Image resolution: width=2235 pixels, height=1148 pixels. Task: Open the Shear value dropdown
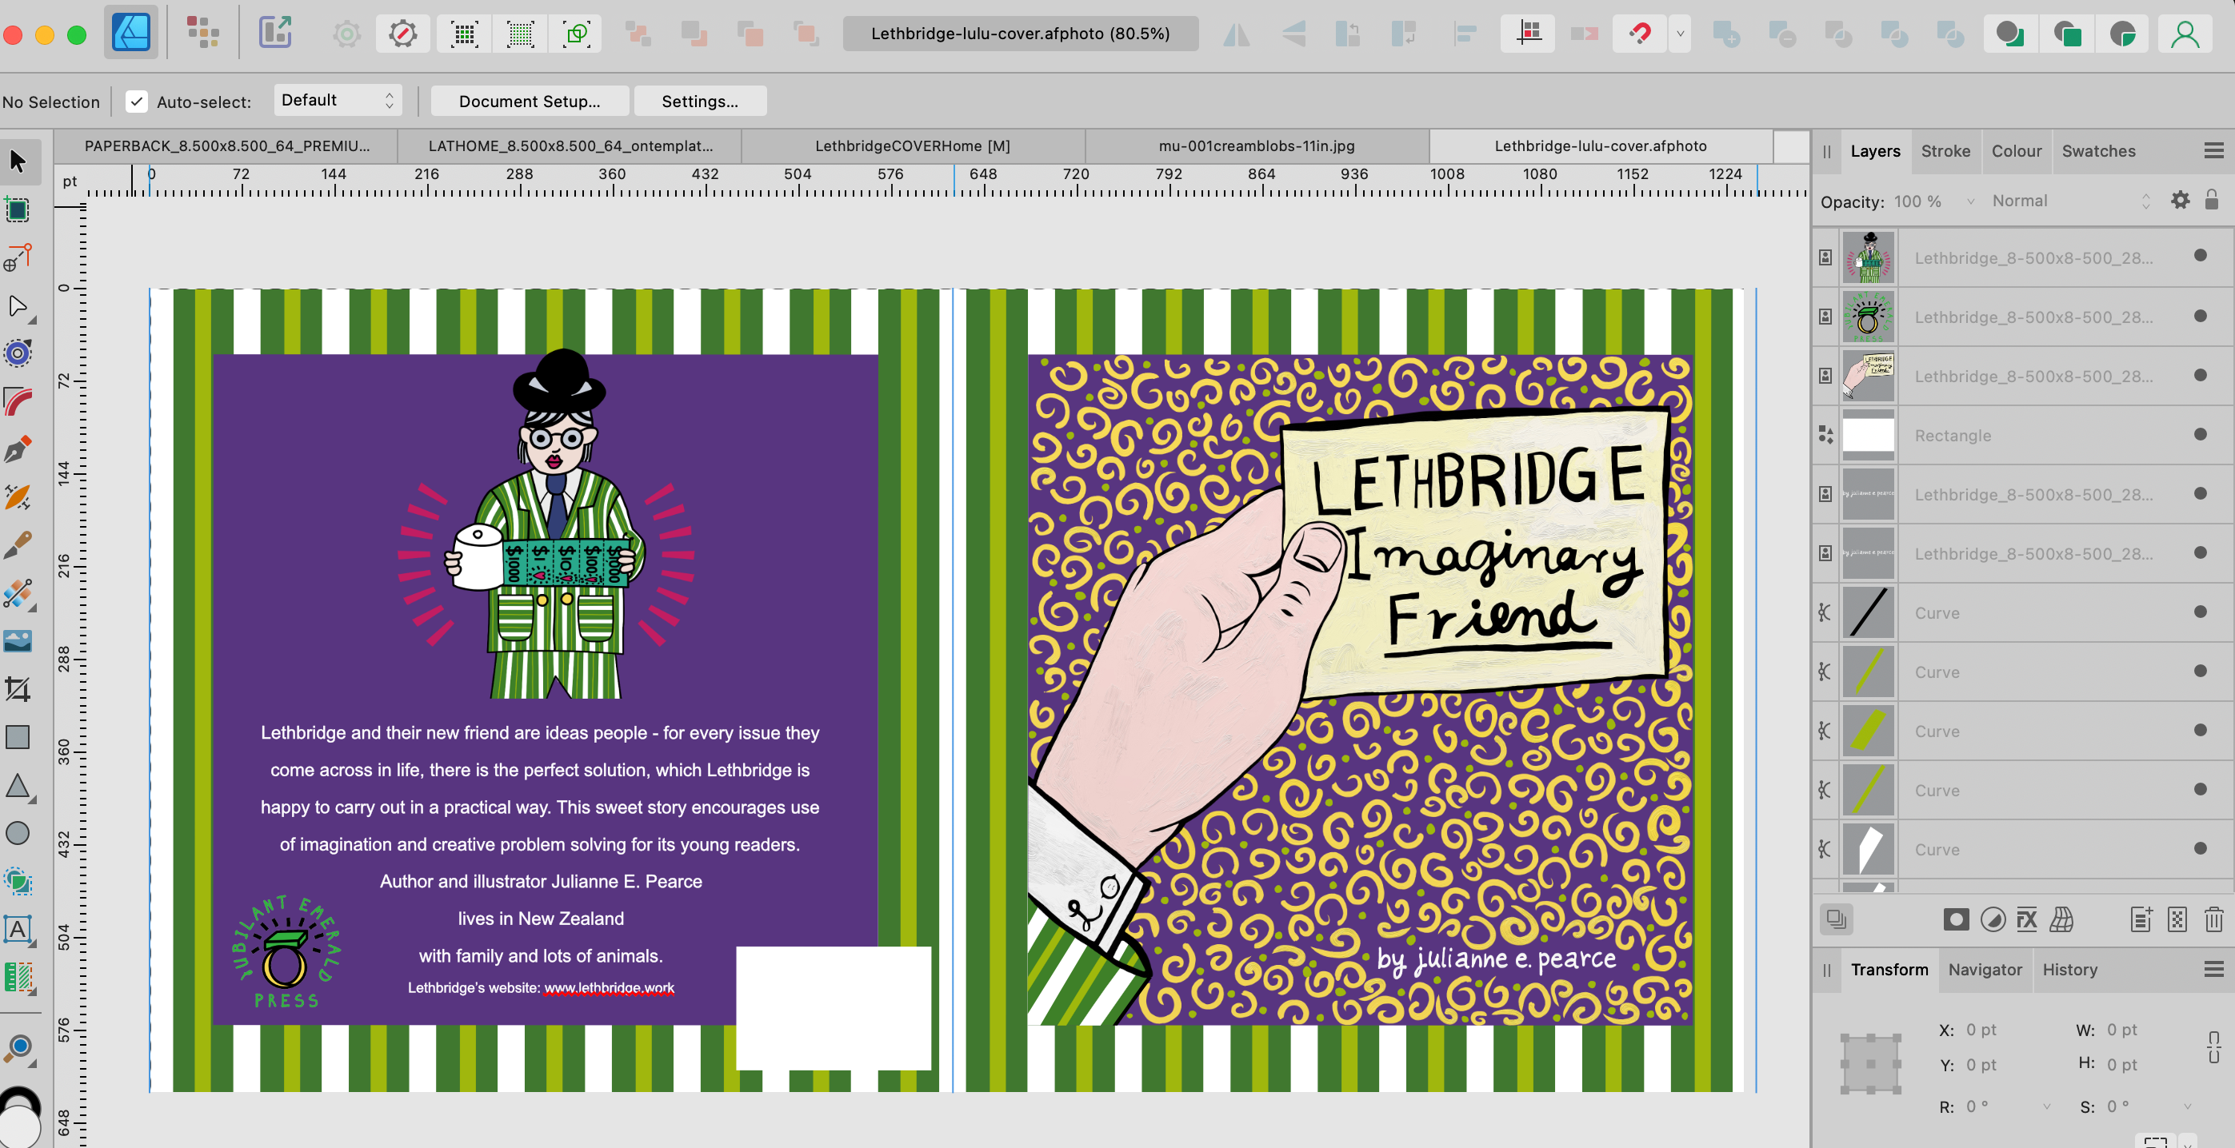(x=2187, y=1106)
